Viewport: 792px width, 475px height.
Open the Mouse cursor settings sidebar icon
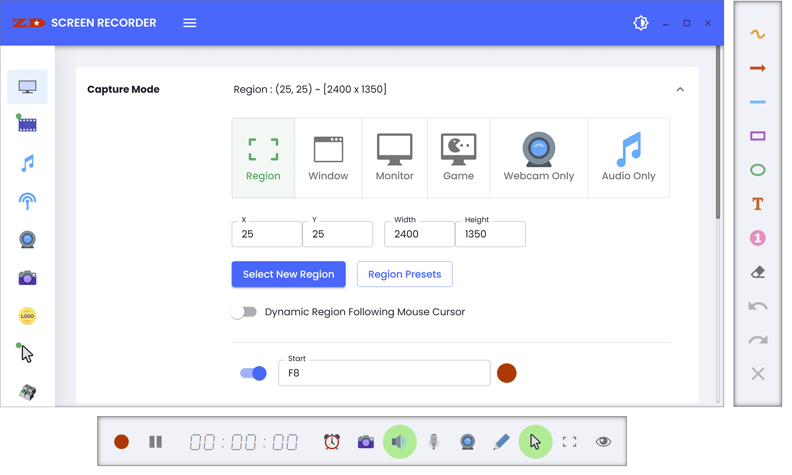pyautogui.click(x=27, y=353)
